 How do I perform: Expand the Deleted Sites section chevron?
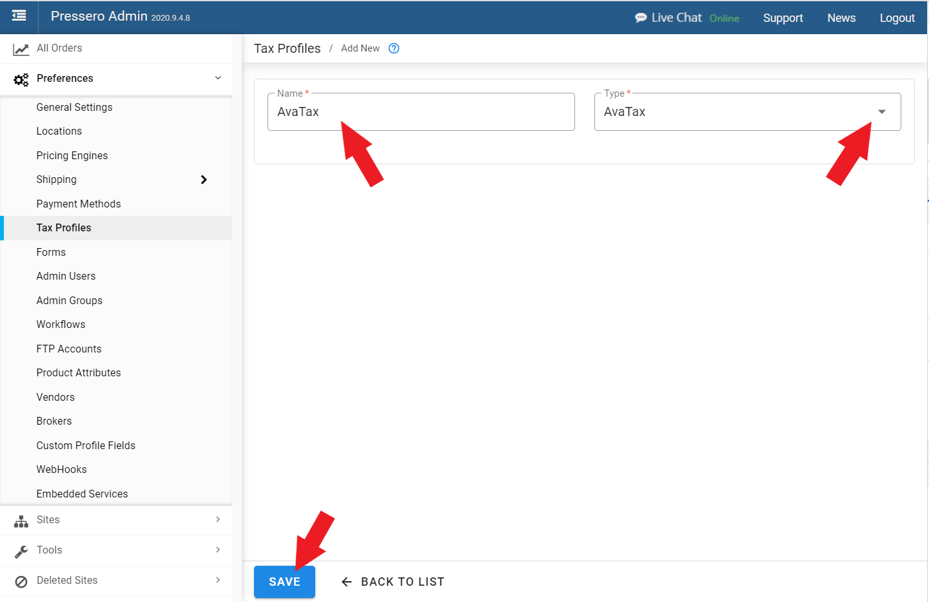218,580
